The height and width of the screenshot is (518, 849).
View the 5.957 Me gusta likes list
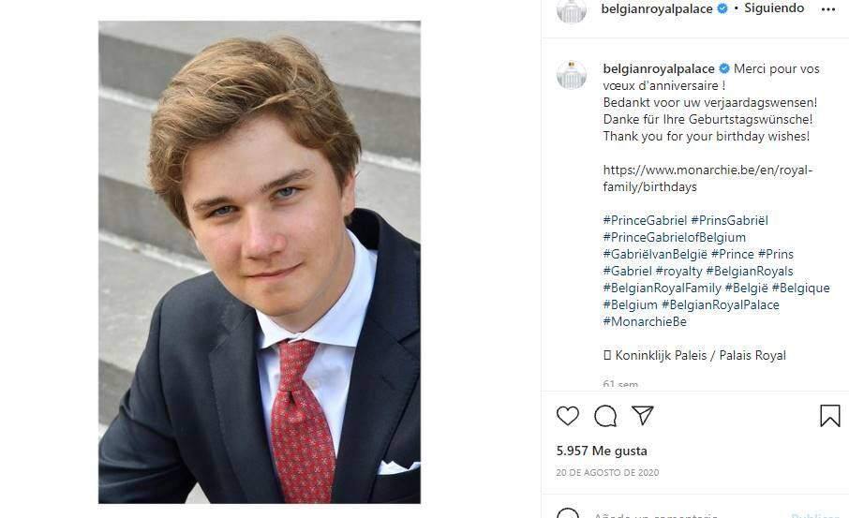point(602,451)
